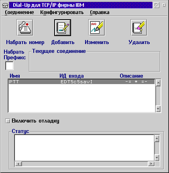Click inside the Набрать Префикс field
Screen dimensions: 169x173
click(x=9, y=66)
